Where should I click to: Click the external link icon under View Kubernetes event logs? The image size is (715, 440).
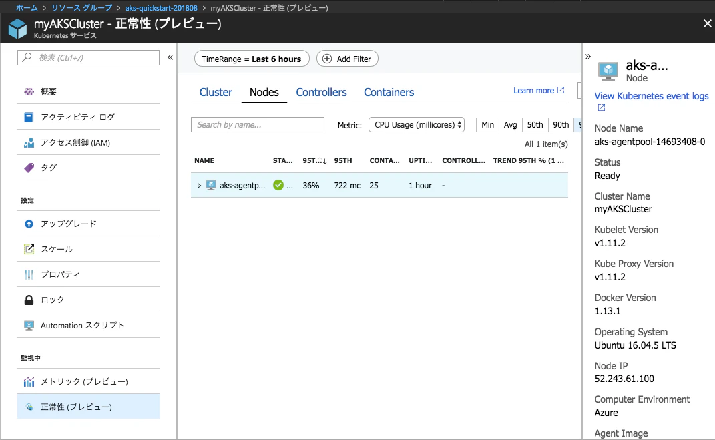click(x=602, y=107)
